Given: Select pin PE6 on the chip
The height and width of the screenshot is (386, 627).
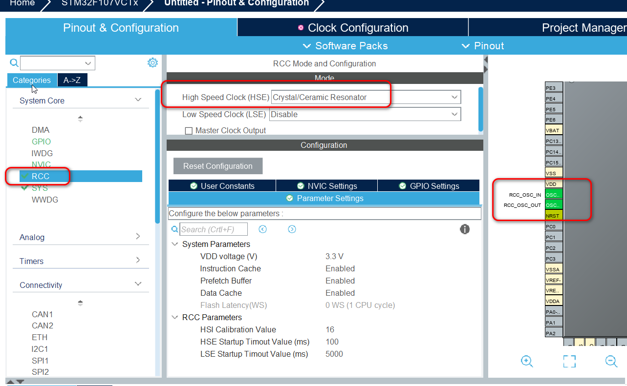Looking at the screenshot, I should click(x=554, y=120).
